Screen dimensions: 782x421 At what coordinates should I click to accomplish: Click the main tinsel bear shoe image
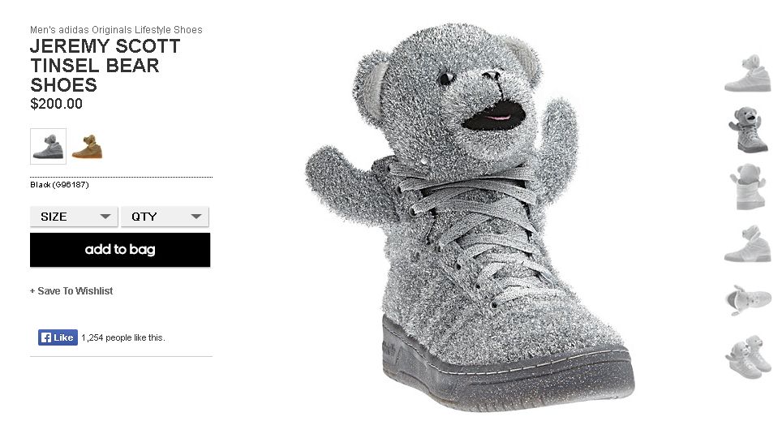click(x=469, y=217)
